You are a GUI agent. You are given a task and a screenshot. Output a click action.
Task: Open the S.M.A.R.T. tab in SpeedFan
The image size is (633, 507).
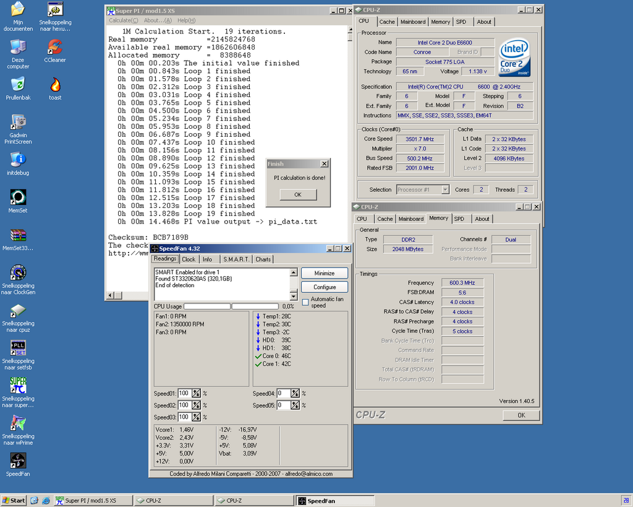coord(236,259)
